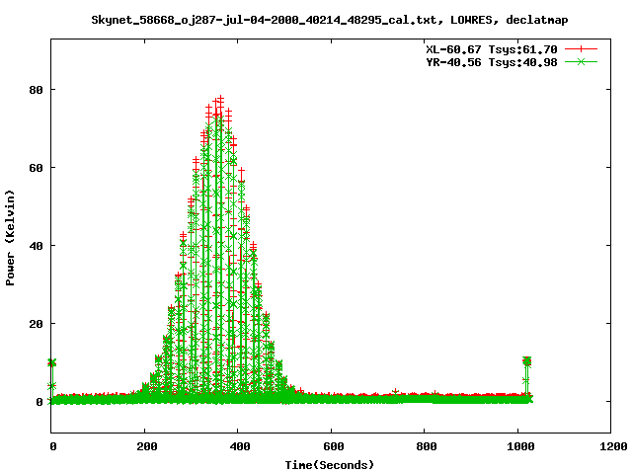Image resolution: width=632 pixels, height=474 pixels.
Task: Click the Power (Kelvin) y-axis label
Action: pyautogui.click(x=10, y=238)
